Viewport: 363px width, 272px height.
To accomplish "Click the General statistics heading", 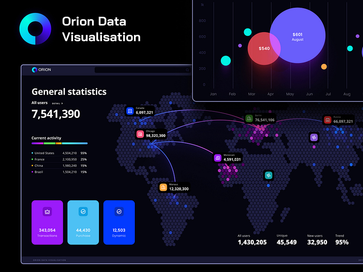I will click(x=69, y=92).
